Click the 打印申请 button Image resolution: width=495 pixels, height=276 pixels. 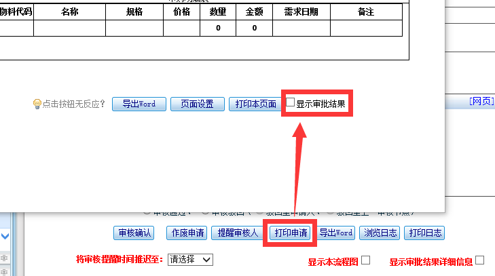(x=290, y=233)
